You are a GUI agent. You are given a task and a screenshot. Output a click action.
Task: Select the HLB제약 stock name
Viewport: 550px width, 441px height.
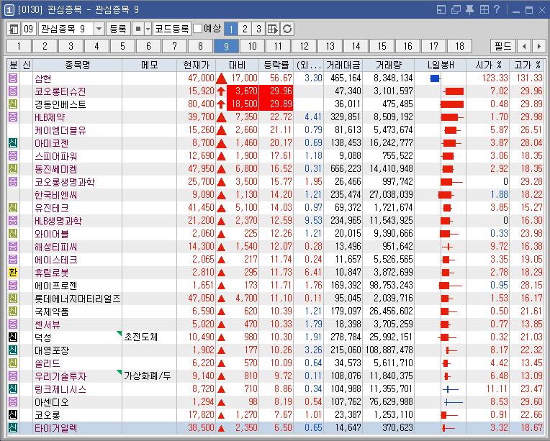[x=50, y=117]
